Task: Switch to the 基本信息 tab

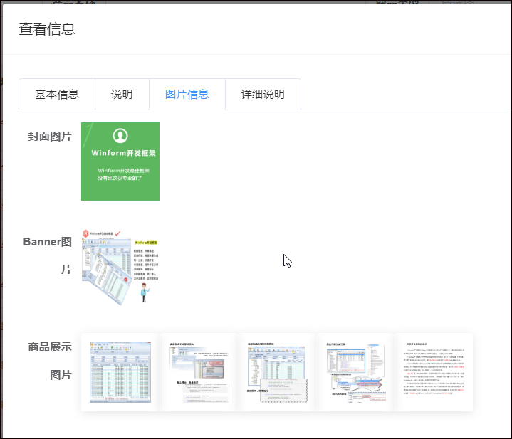Action: (x=57, y=94)
